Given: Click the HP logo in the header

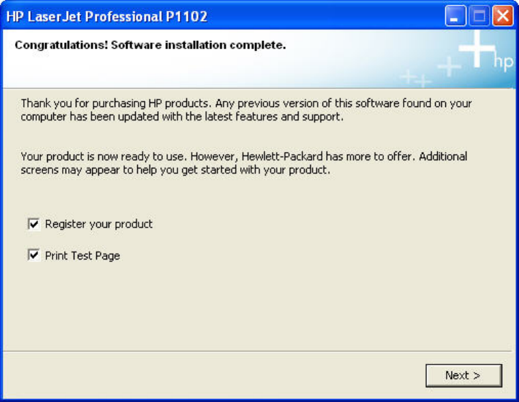Looking at the screenshot, I should [x=503, y=63].
